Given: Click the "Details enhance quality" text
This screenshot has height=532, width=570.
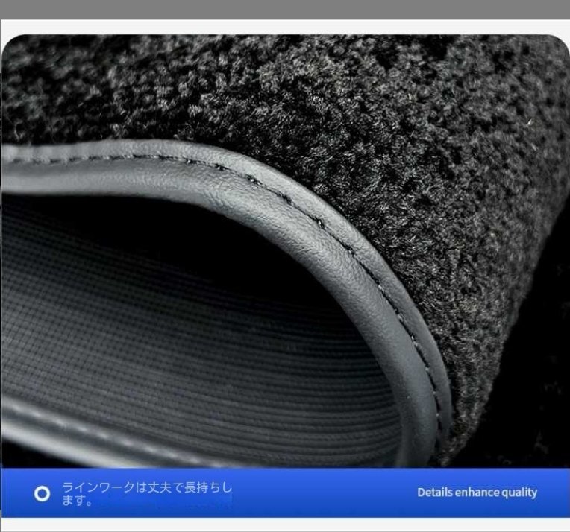Looking at the screenshot, I should [x=477, y=493].
